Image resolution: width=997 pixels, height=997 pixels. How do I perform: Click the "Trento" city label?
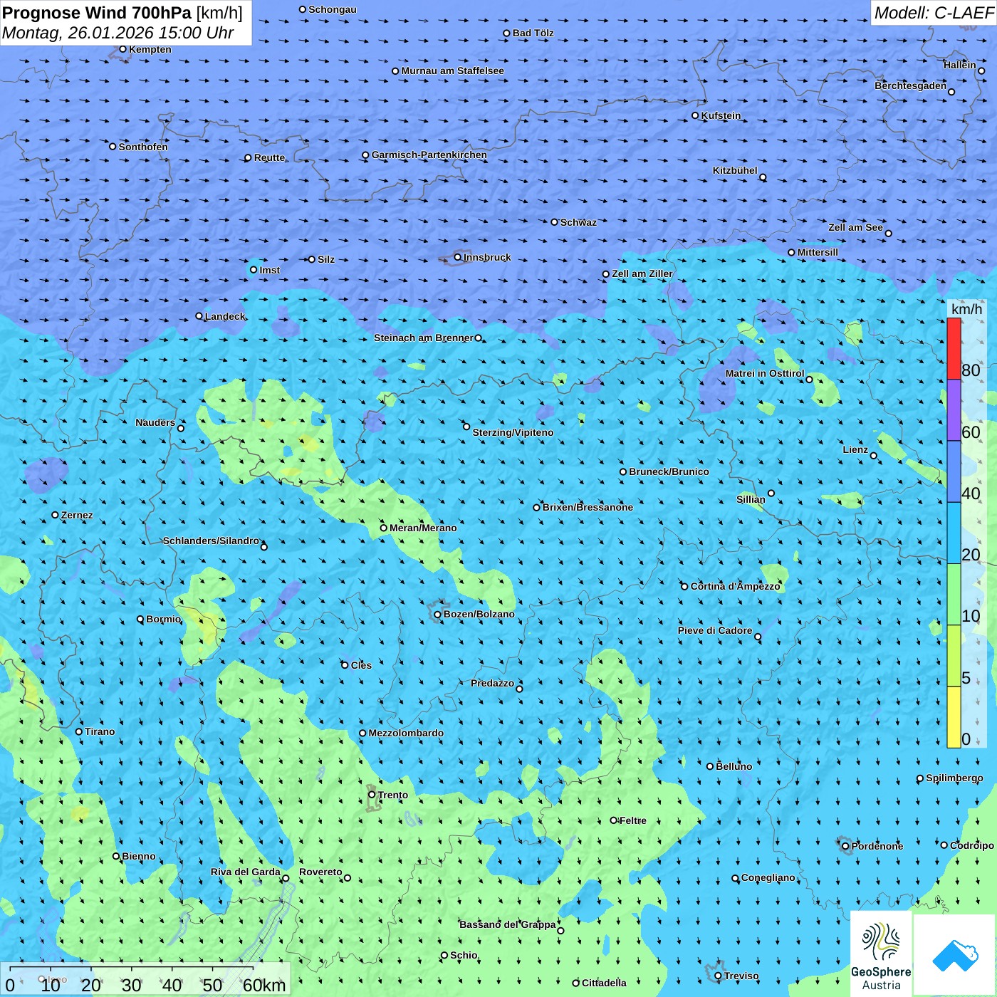tap(393, 795)
